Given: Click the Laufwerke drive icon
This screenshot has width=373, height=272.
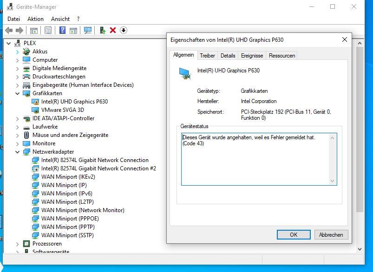Looking at the screenshot, I should coord(26,127).
